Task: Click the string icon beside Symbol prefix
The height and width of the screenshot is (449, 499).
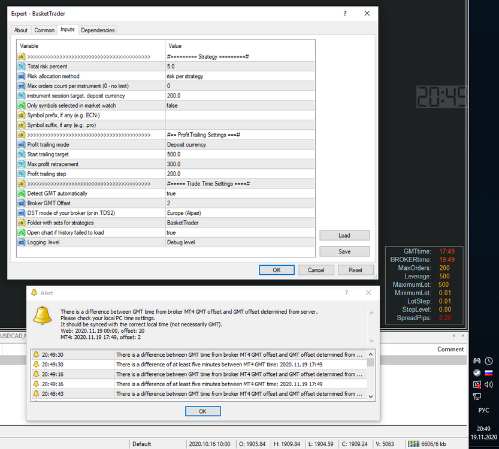Action: [x=21, y=116]
